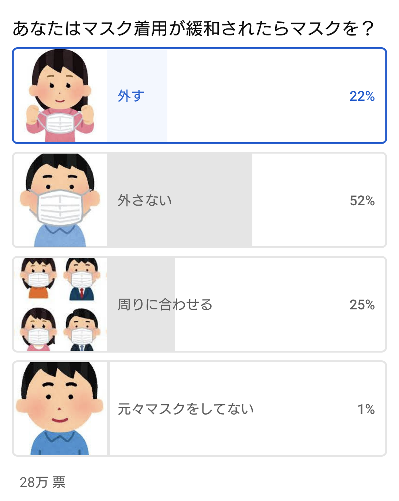
Task: Click the 25% result figure
Action: [x=362, y=305]
